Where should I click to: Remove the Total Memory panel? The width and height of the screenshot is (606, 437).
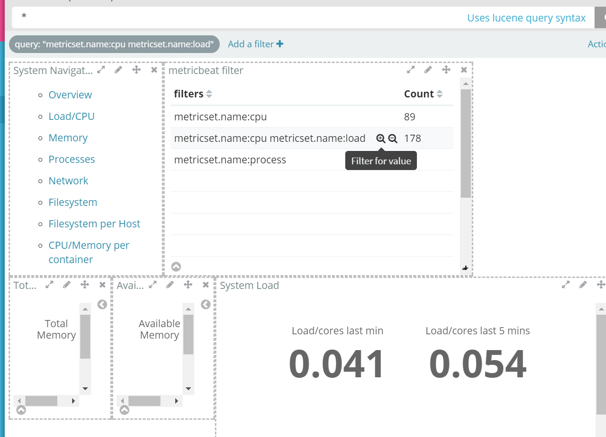[102, 285]
